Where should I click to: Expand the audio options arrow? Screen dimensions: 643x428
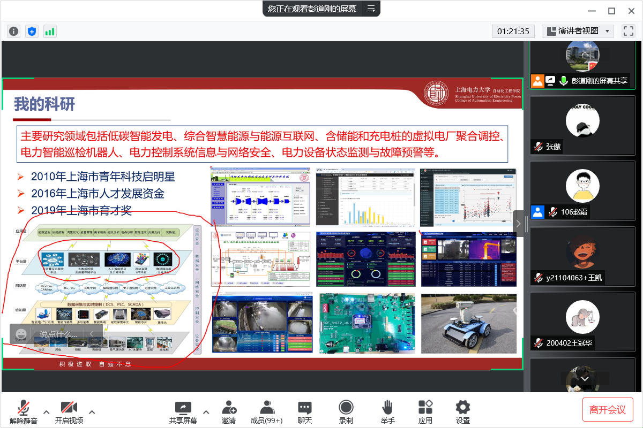pyautogui.click(x=47, y=412)
